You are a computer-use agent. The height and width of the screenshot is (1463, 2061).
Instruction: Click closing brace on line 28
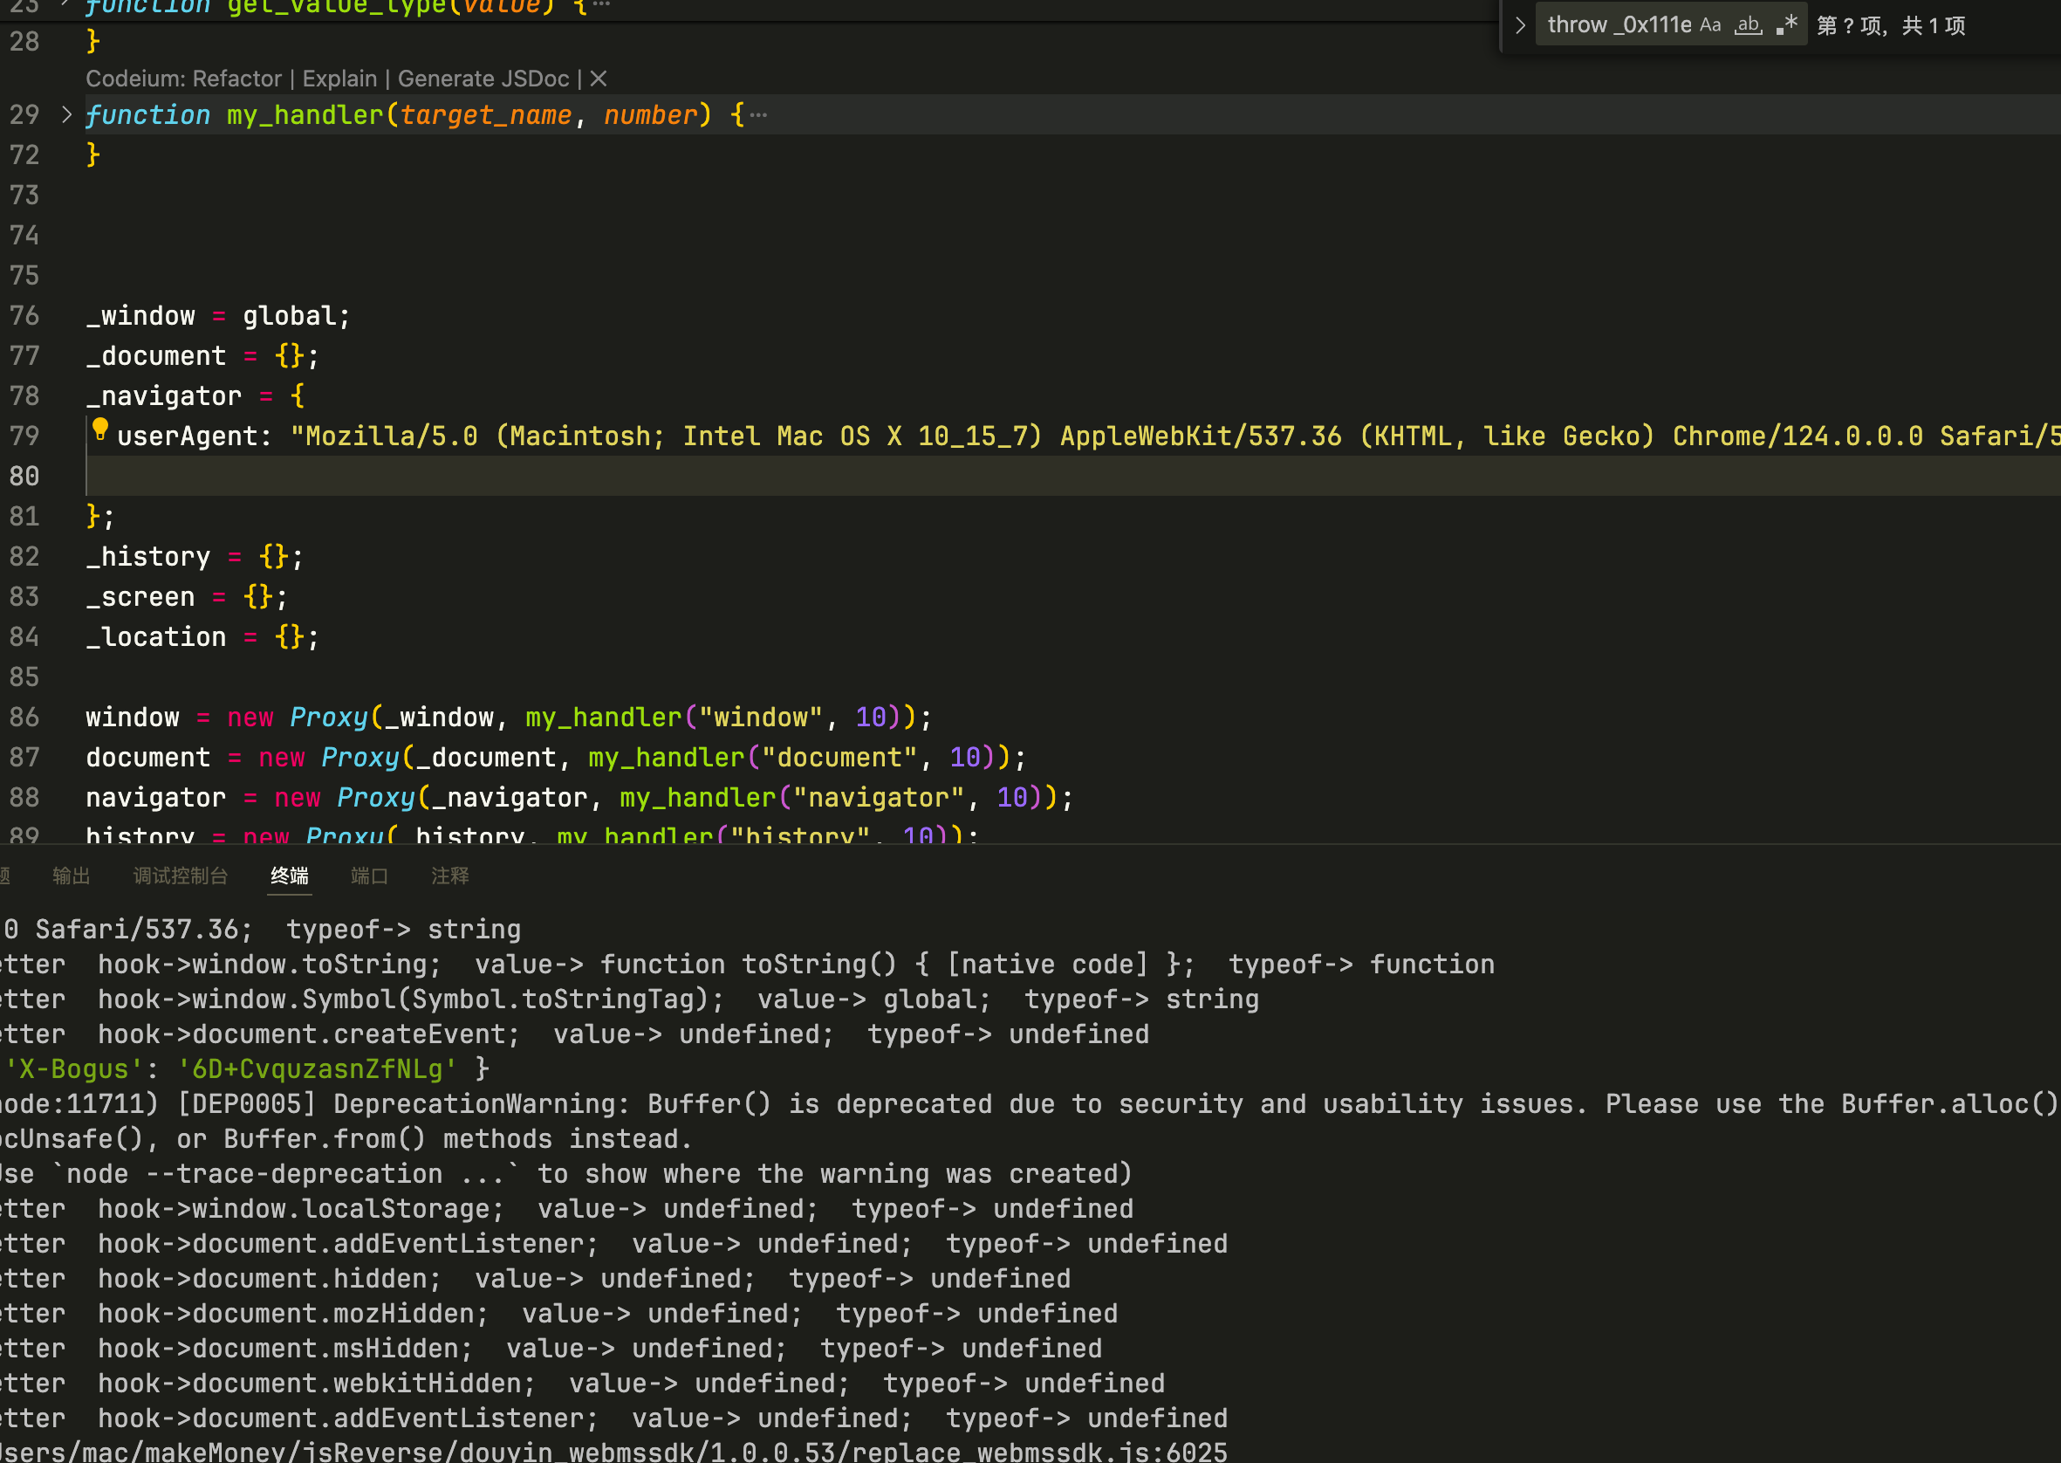(92, 41)
